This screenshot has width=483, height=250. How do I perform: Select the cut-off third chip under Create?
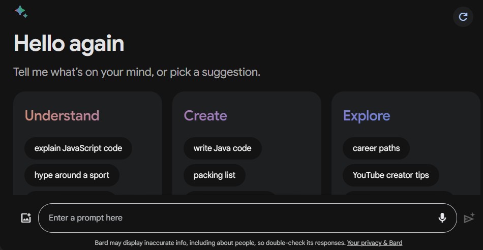click(x=230, y=193)
